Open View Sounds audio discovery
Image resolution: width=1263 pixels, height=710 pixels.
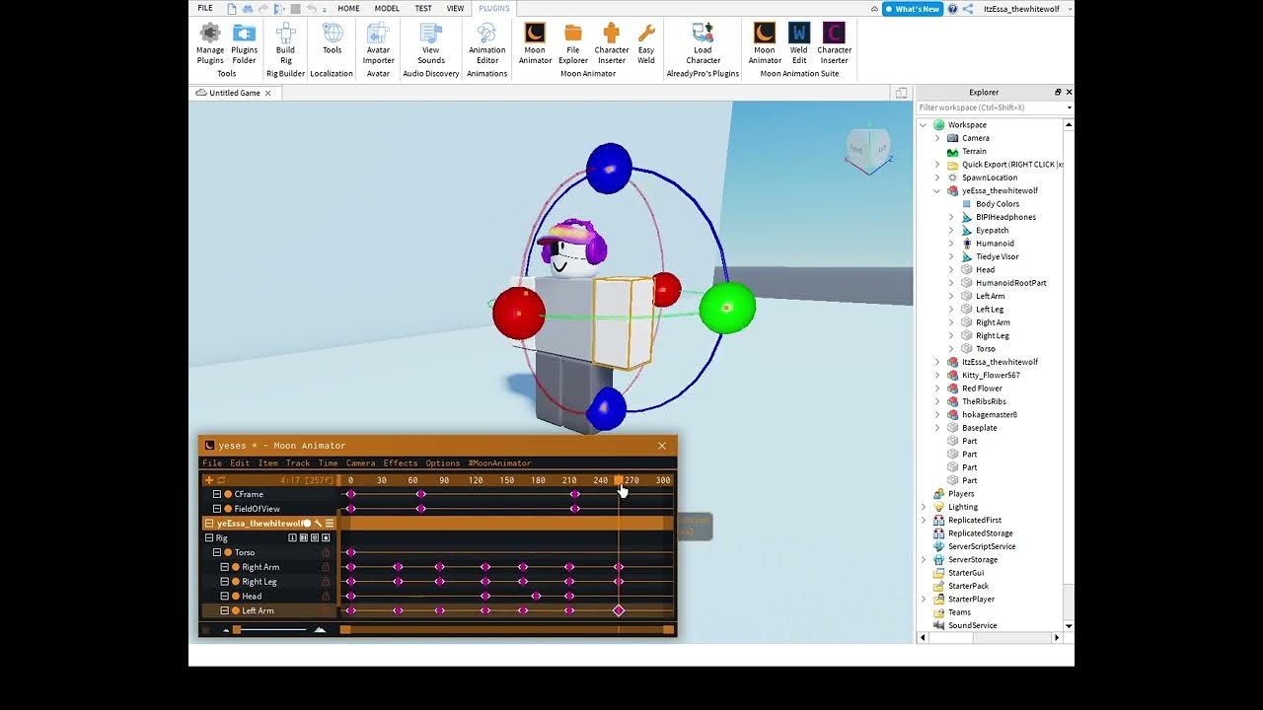[x=430, y=44]
